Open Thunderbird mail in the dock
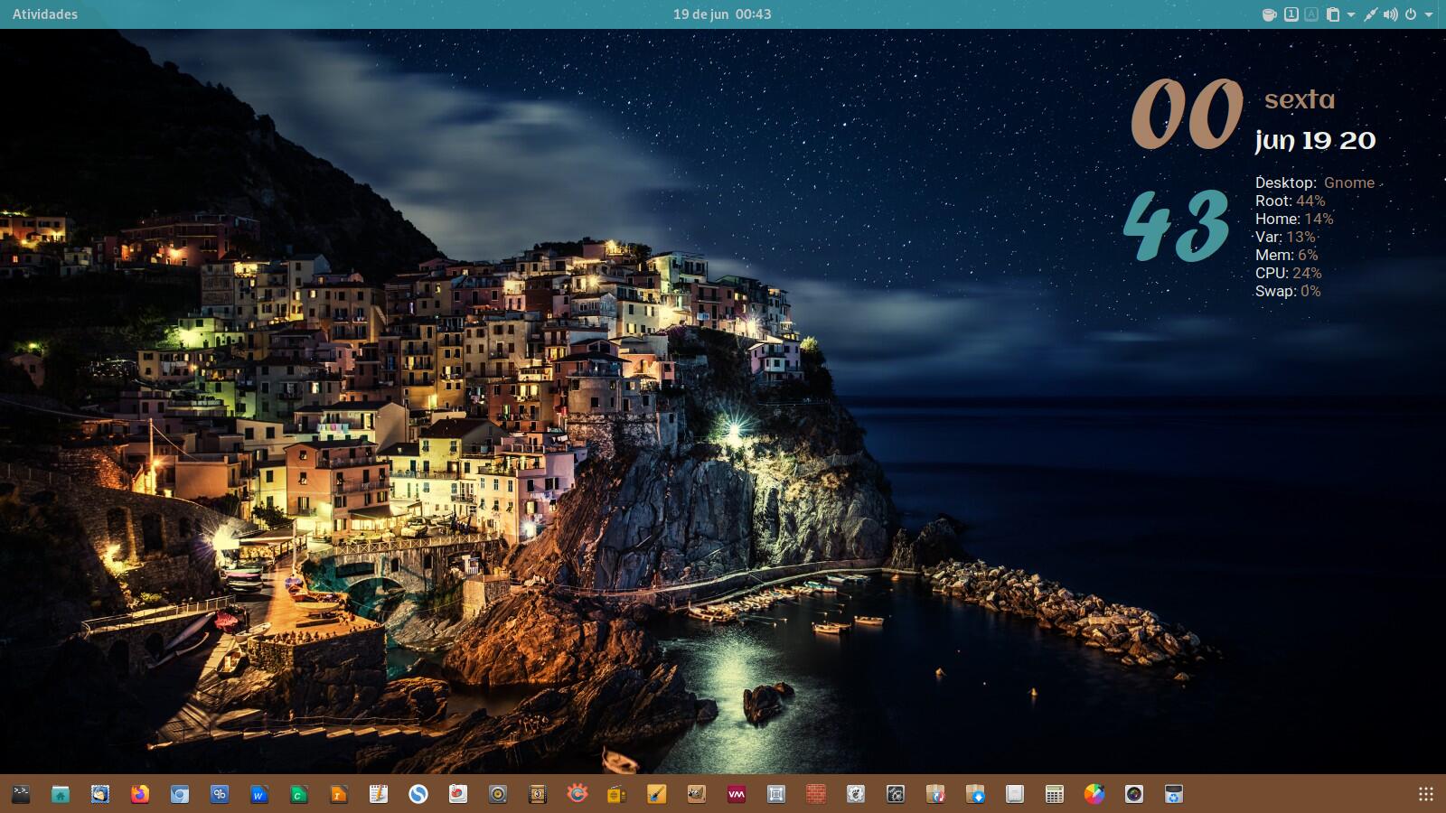The height and width of the screenshot is (813, 1446). pos(100,794)
